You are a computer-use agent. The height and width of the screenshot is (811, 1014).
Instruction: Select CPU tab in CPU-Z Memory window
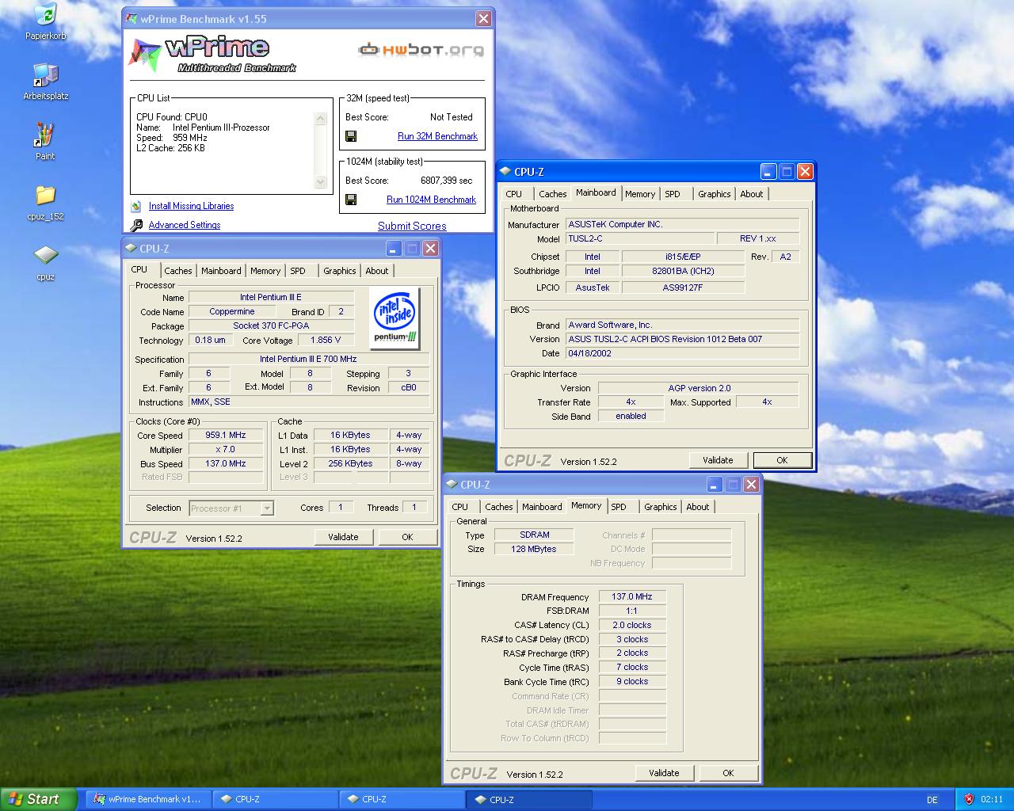click(460, 507)
